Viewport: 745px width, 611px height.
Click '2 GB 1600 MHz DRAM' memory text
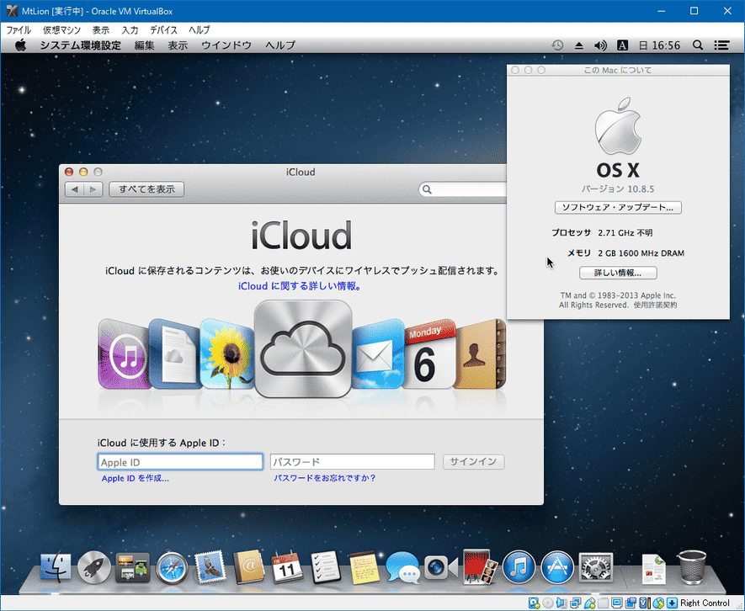pyautogui.click(x=641, y=253)
